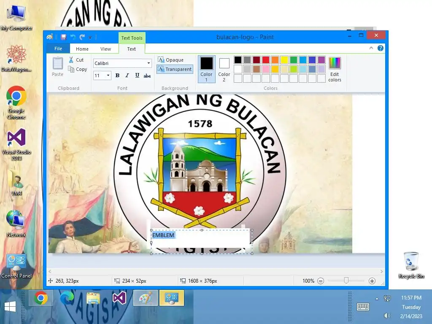Toggle strikethrough formatting

(x=147, y=76)
